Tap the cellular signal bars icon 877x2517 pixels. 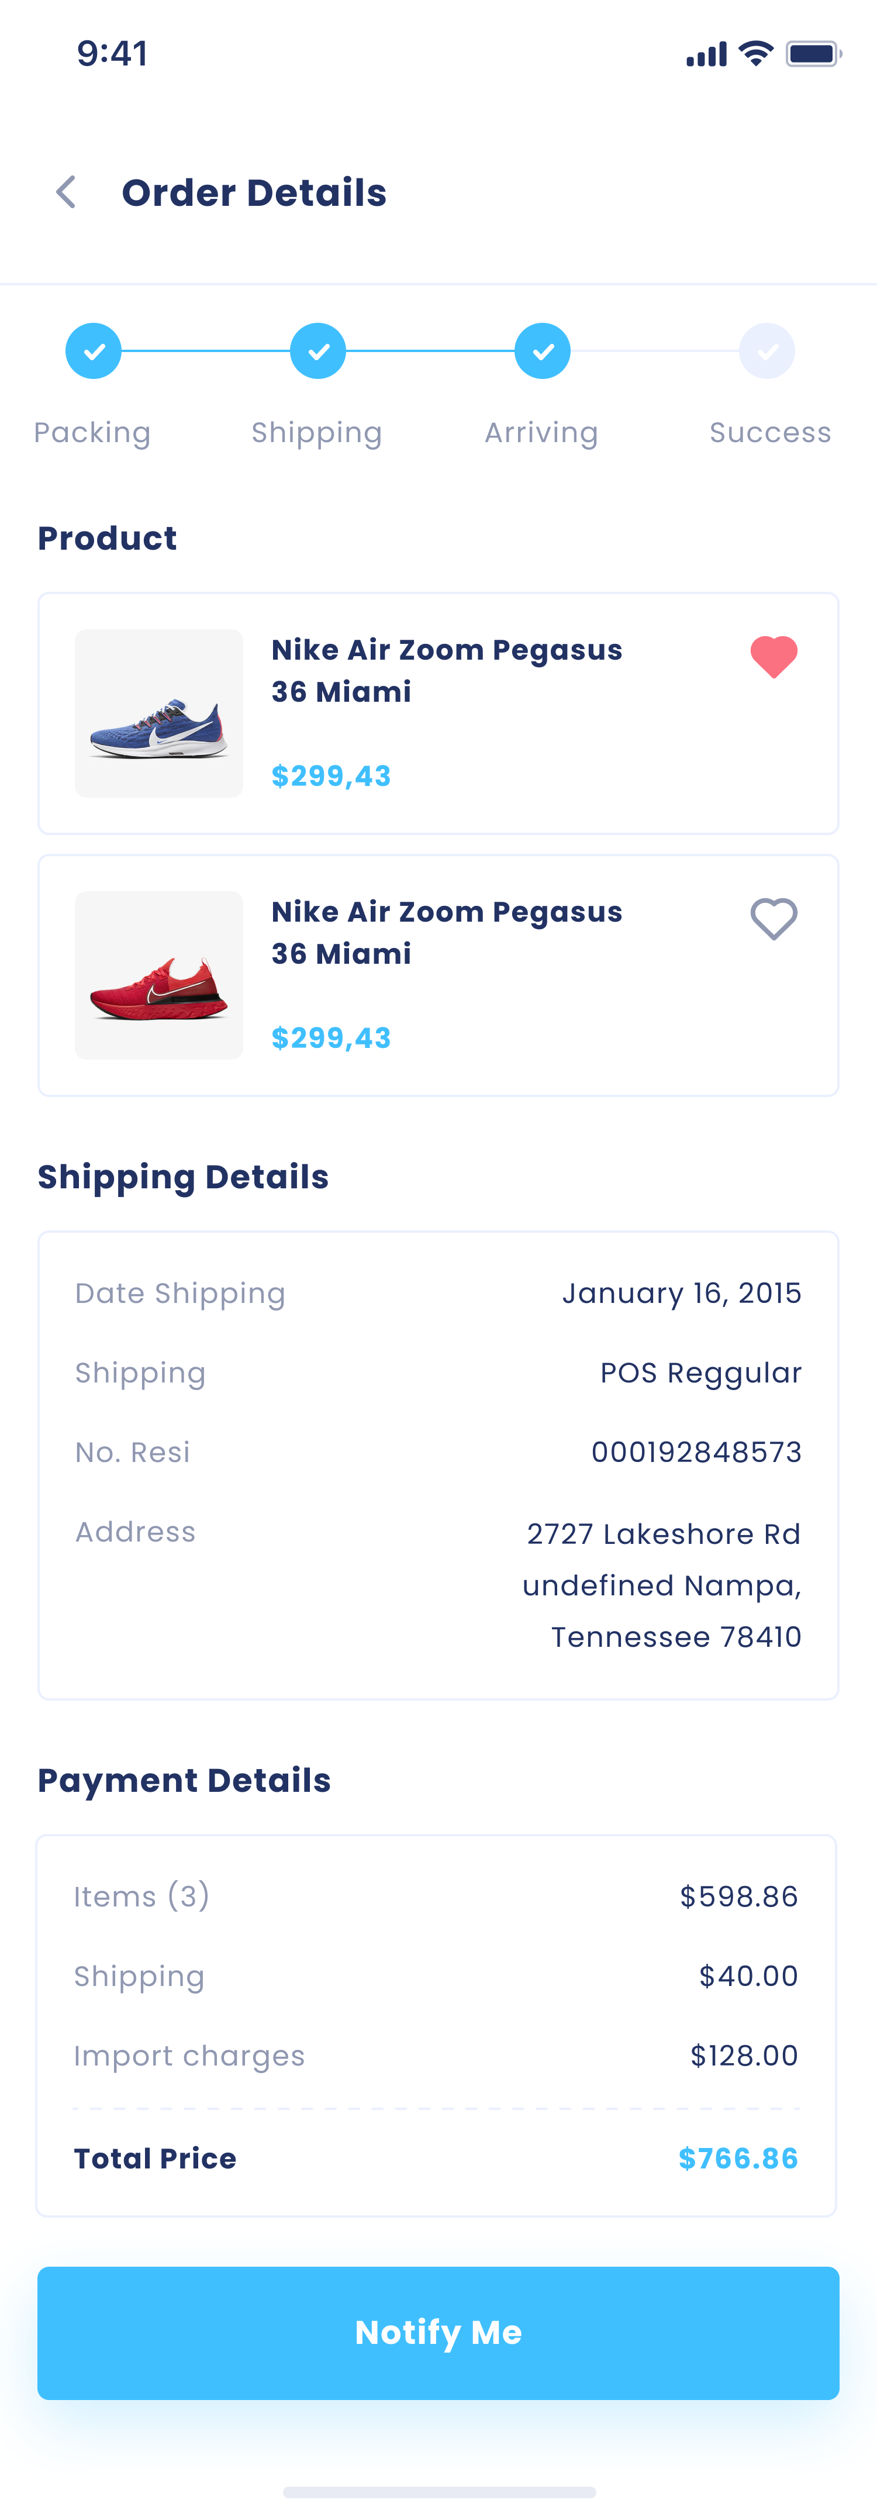point(706,55)
